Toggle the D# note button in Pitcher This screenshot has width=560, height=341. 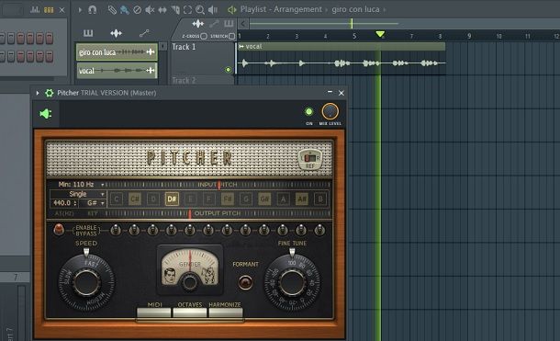click(x=172, y=199)
